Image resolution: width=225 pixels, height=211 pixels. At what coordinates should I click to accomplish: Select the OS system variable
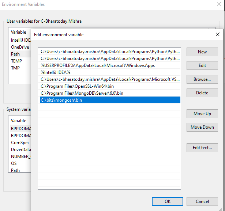[20, 163]
